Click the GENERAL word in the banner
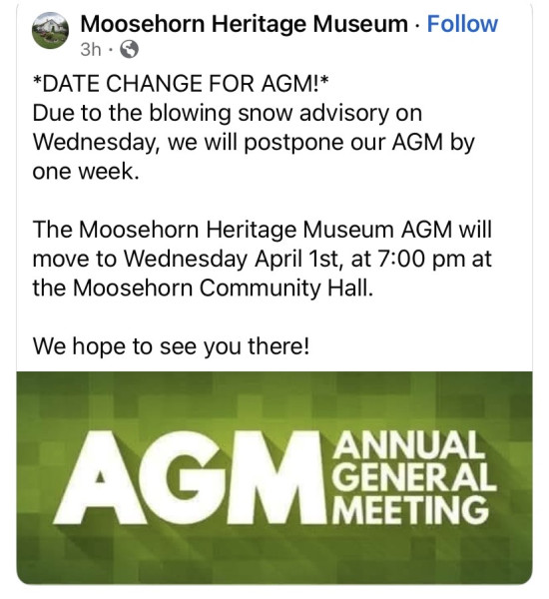 [x=414, y=477]
